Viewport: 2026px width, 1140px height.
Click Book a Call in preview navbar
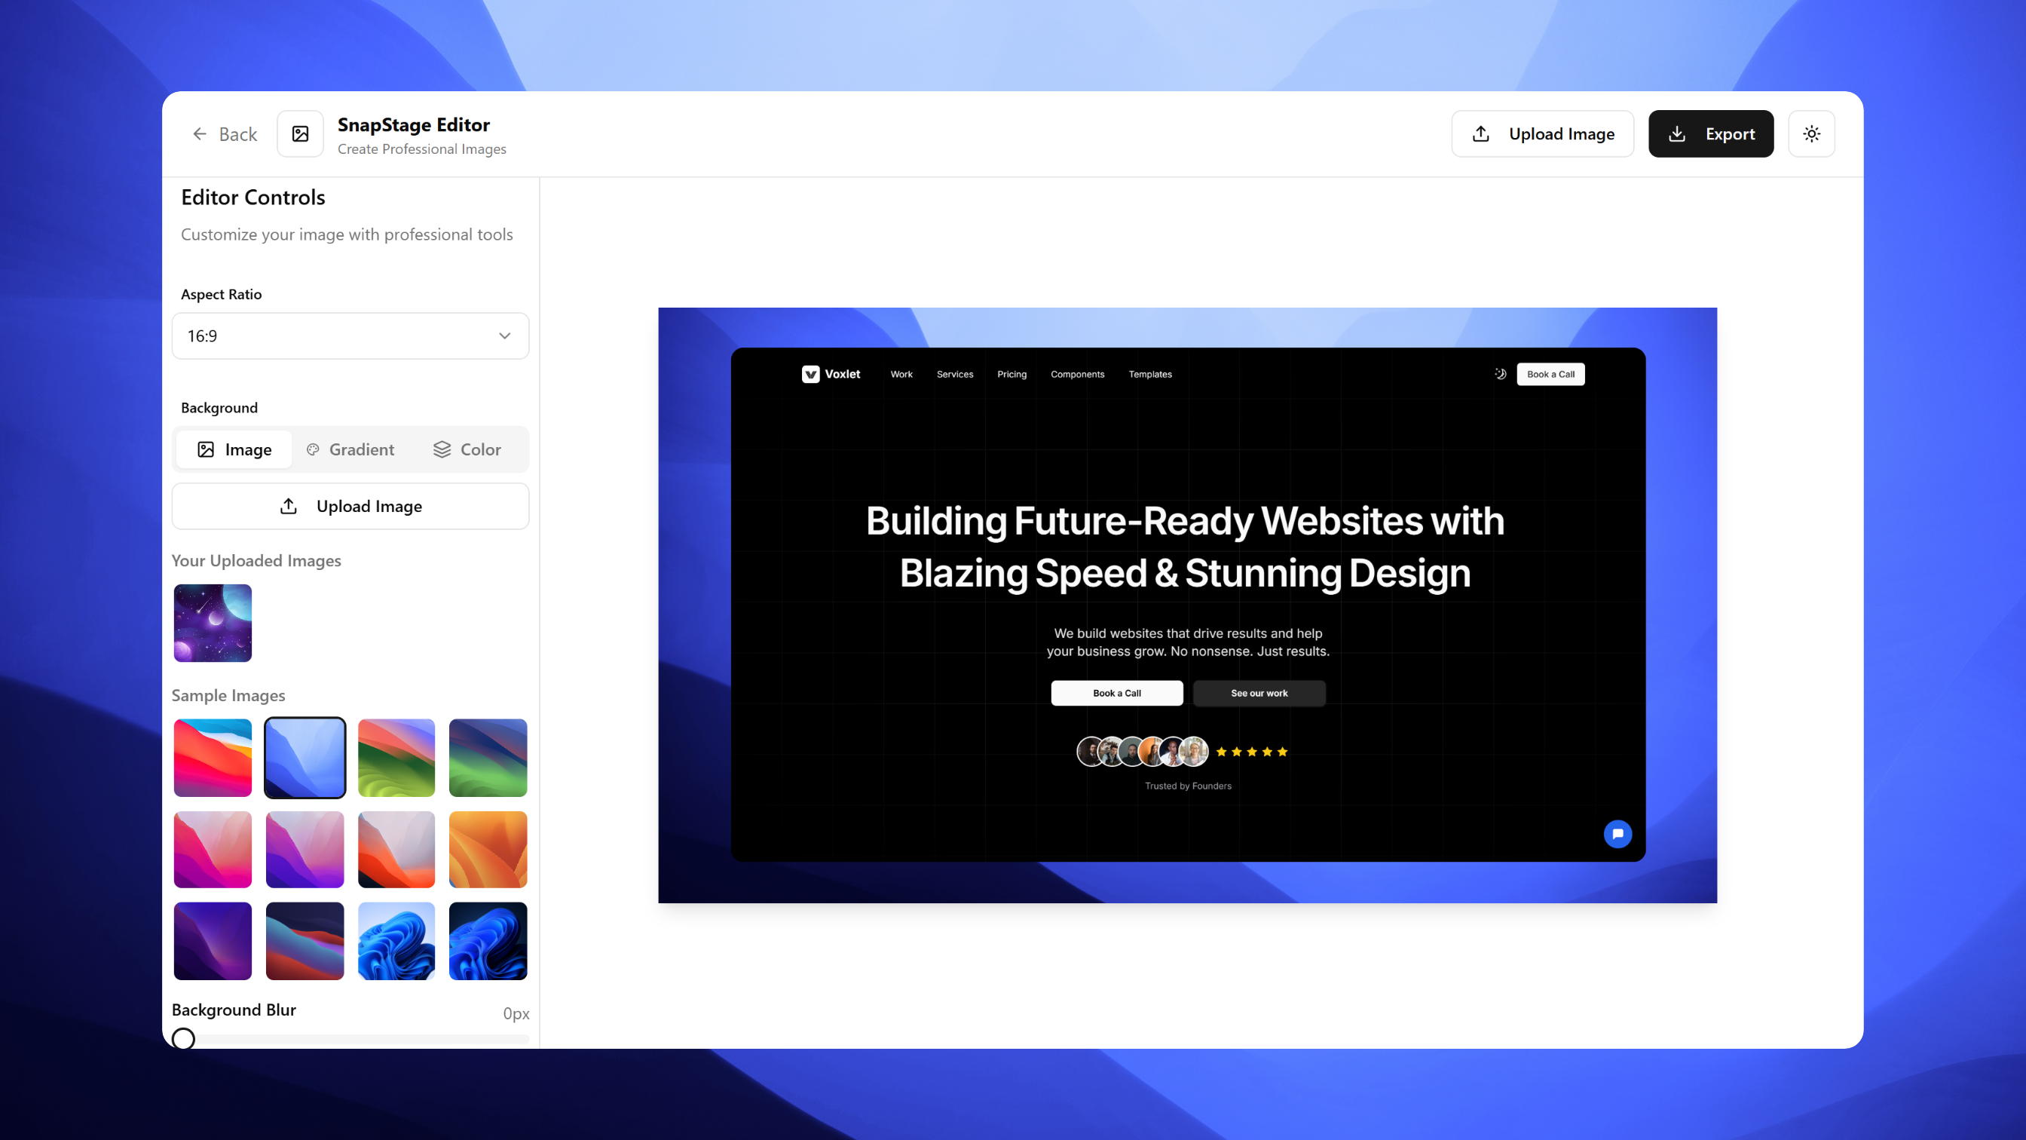(x=1550, y=375)
